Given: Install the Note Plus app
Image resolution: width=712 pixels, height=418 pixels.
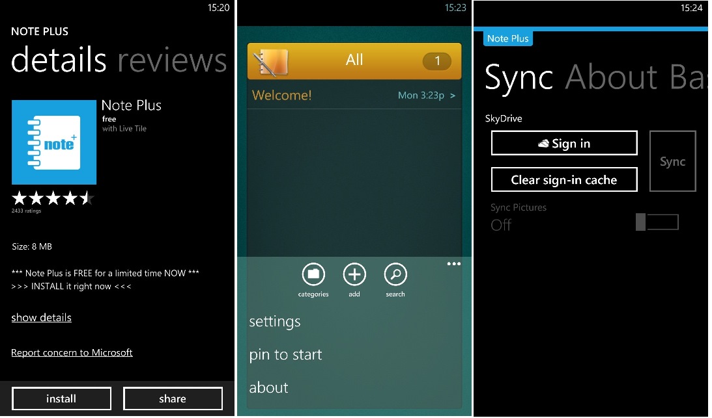Looking at the screenshot, I should click(x=61, y=398).
